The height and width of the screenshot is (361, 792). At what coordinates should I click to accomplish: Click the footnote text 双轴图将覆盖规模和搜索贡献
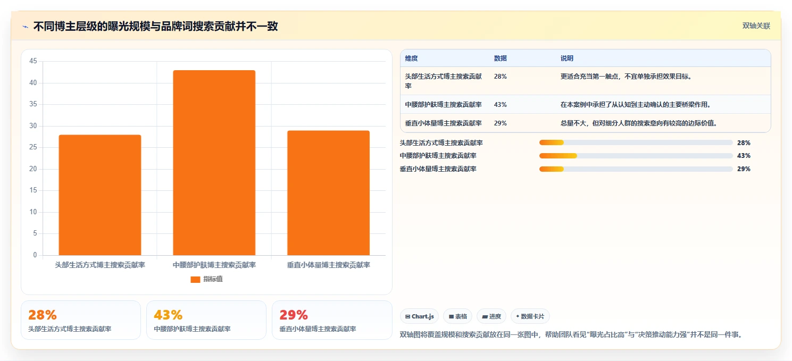tap(571, 334)
